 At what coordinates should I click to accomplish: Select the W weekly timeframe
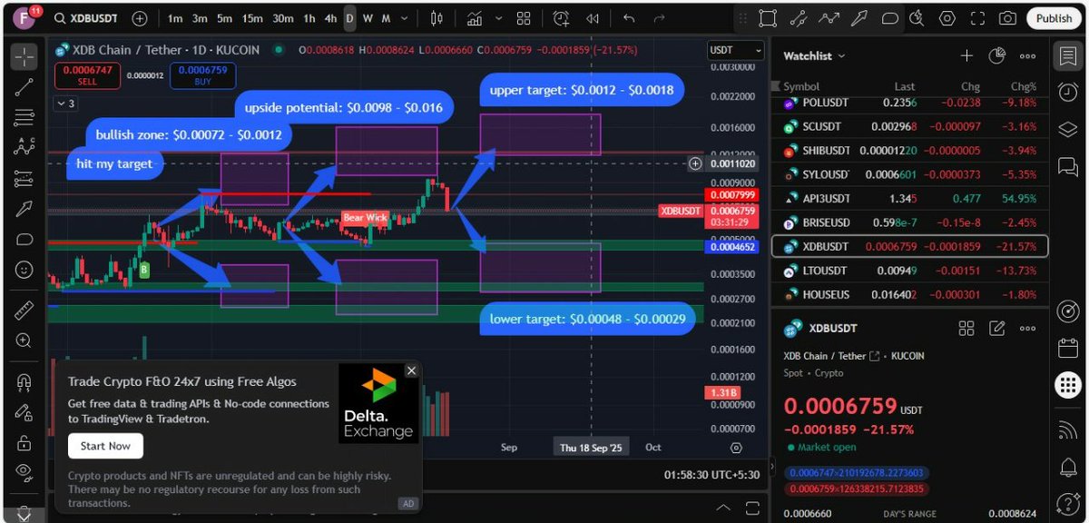[368, 18]
